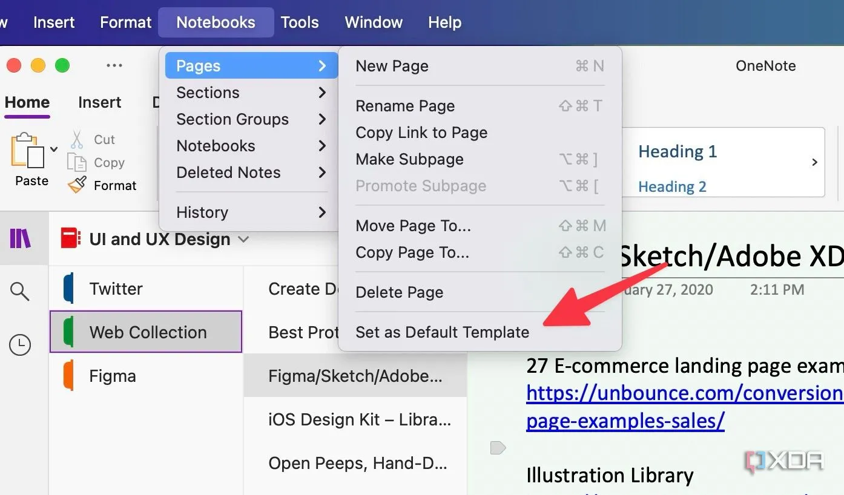Select the Web Collection section

tap(146, 332)
